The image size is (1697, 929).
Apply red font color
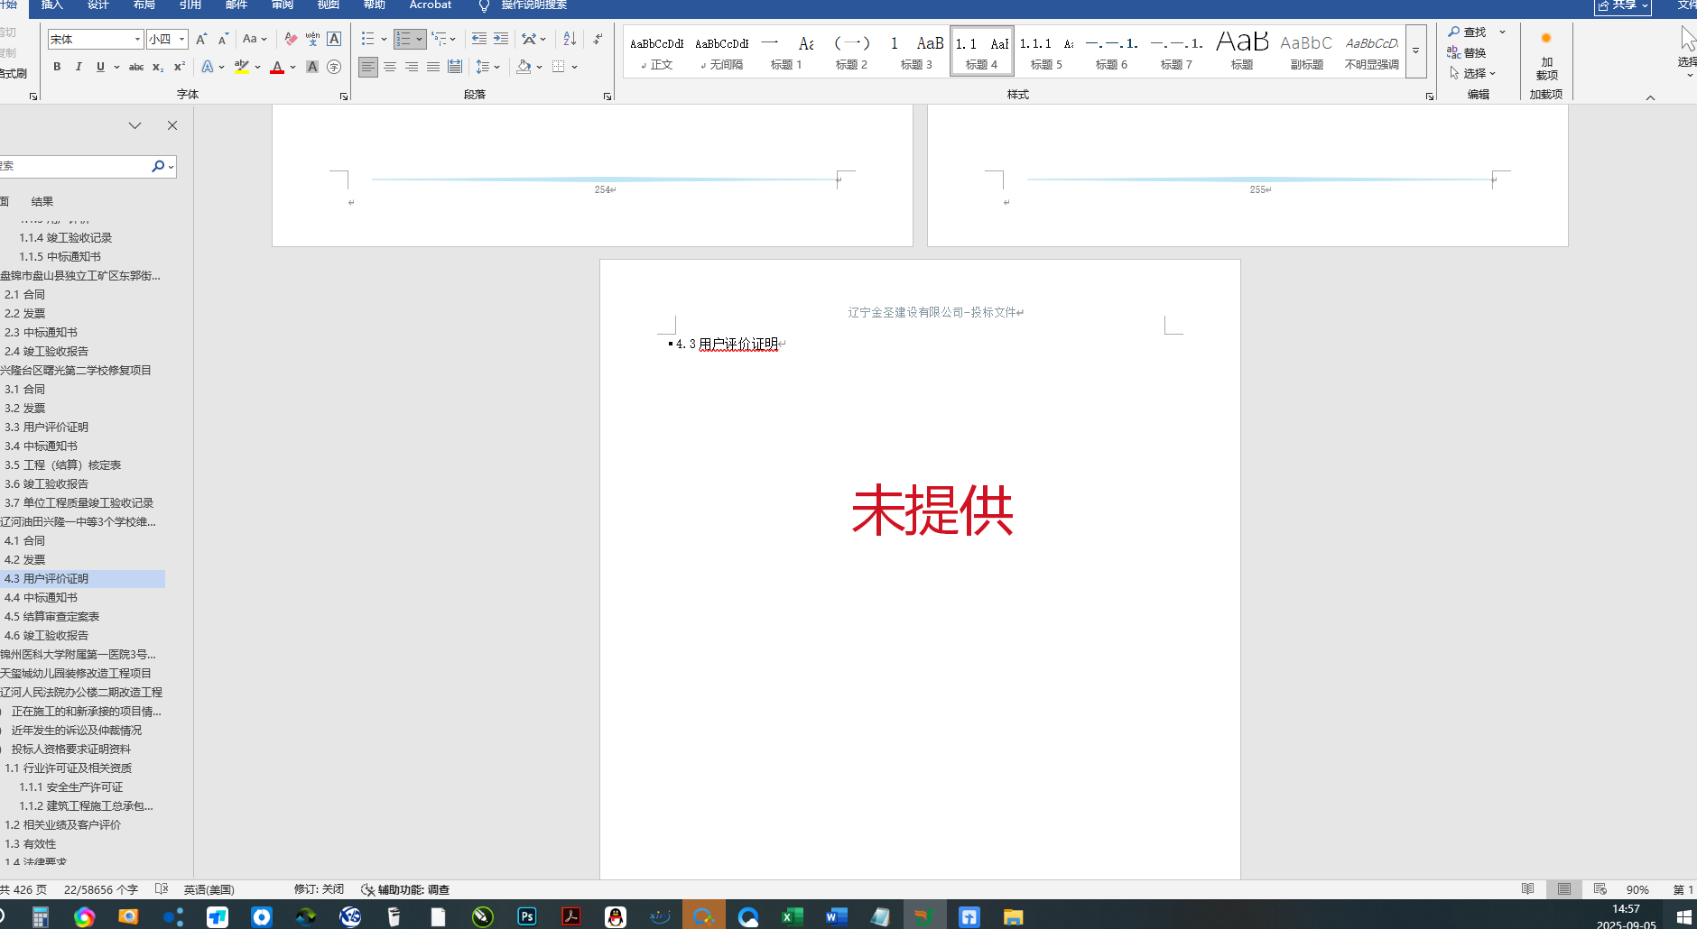tap(277, 67)
